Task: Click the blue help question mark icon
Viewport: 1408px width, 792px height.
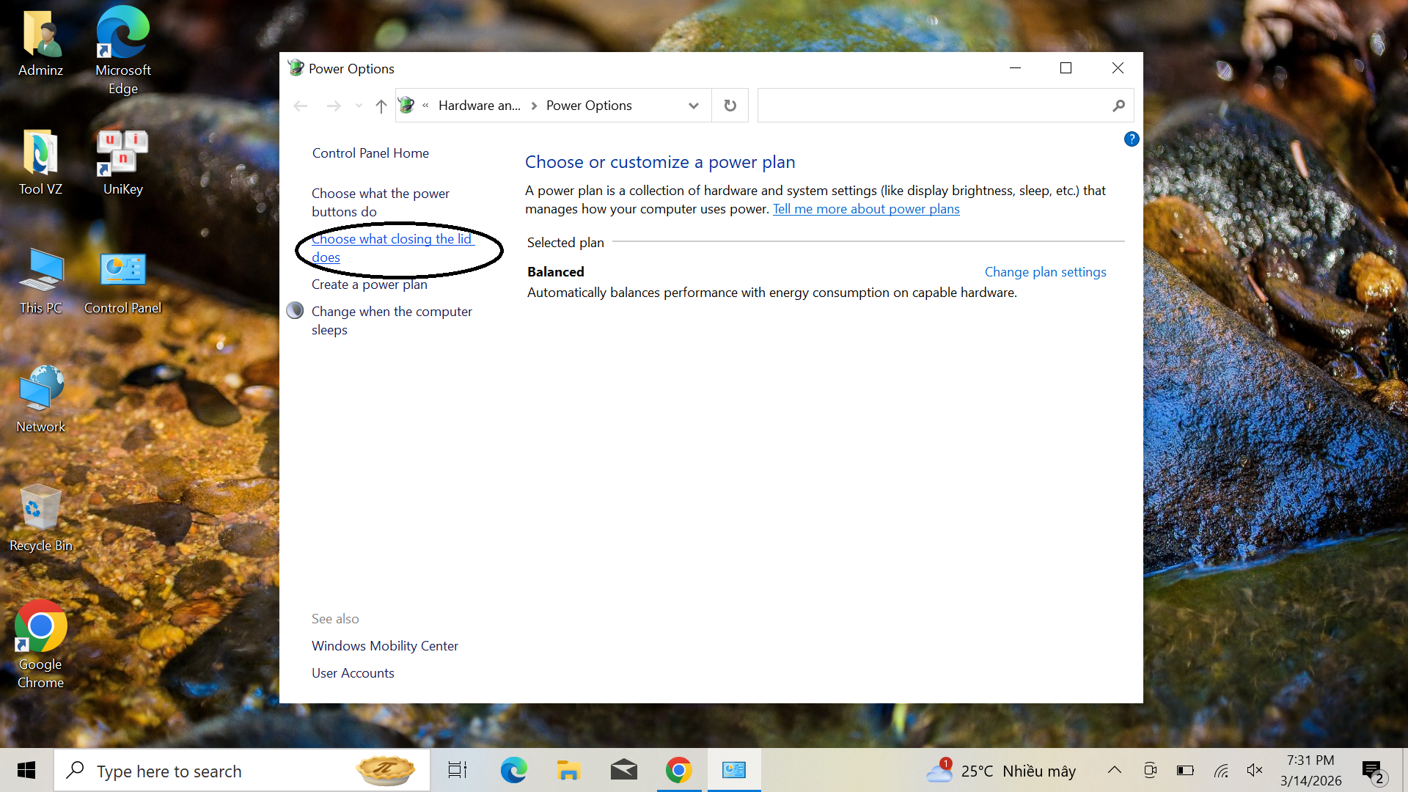Action: click(1132, 139)
